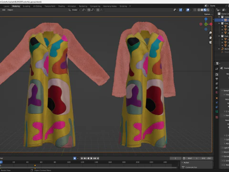Screen dimensions: 229x172
Task: Jump to next keyframe
Action: [x=95, y=158]
